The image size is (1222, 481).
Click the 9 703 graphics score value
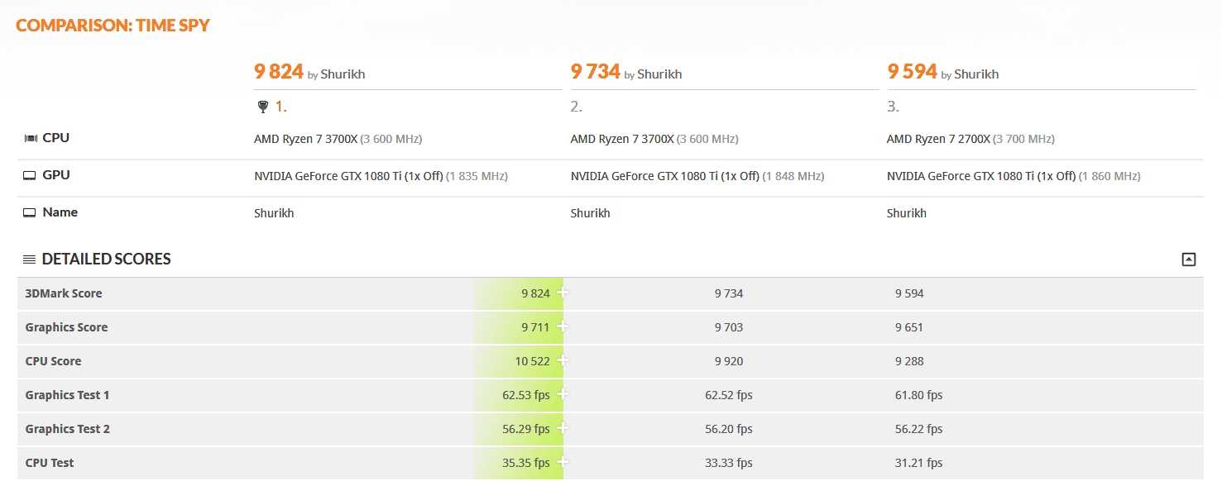[729, 327]
